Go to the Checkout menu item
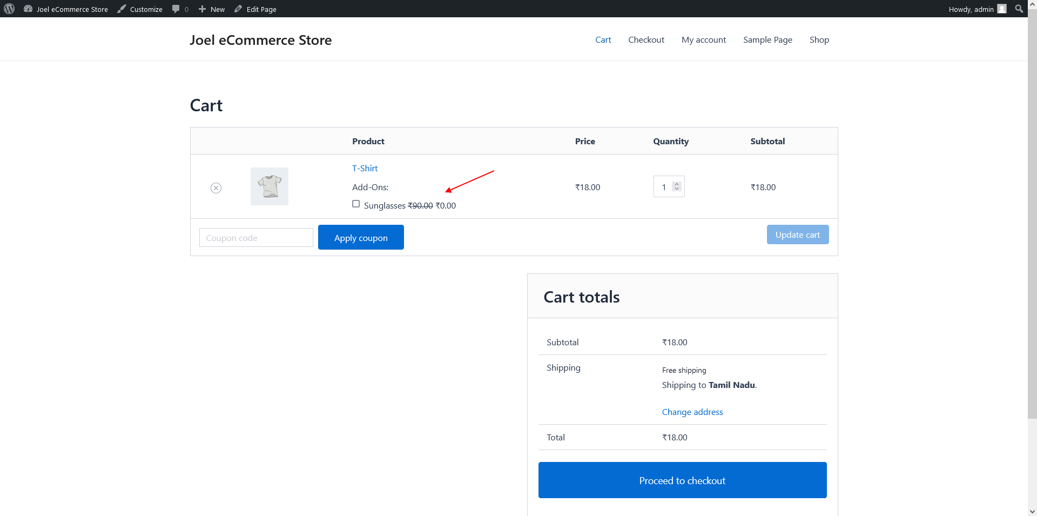Viewport: 1037px width, 516px height. pyautogui.click(x=646, y=40)
